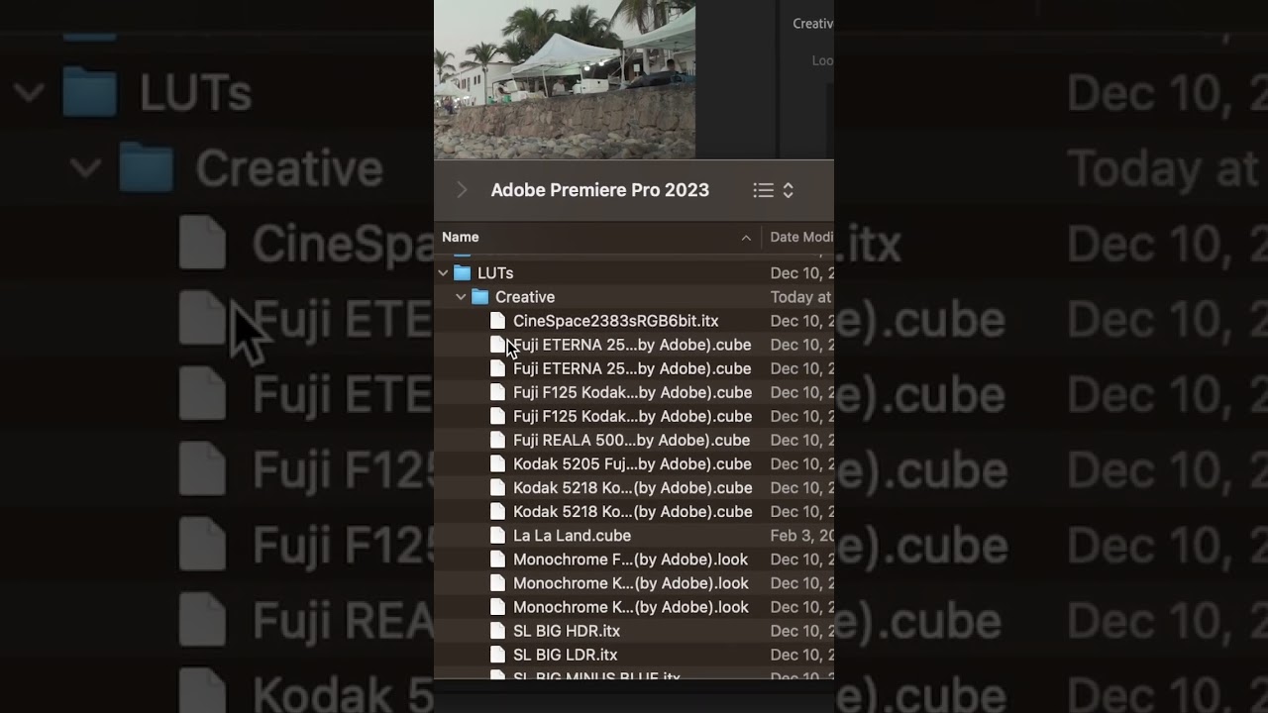
Task: Open the view options up-down chevrons
Action: click(789, 190)
